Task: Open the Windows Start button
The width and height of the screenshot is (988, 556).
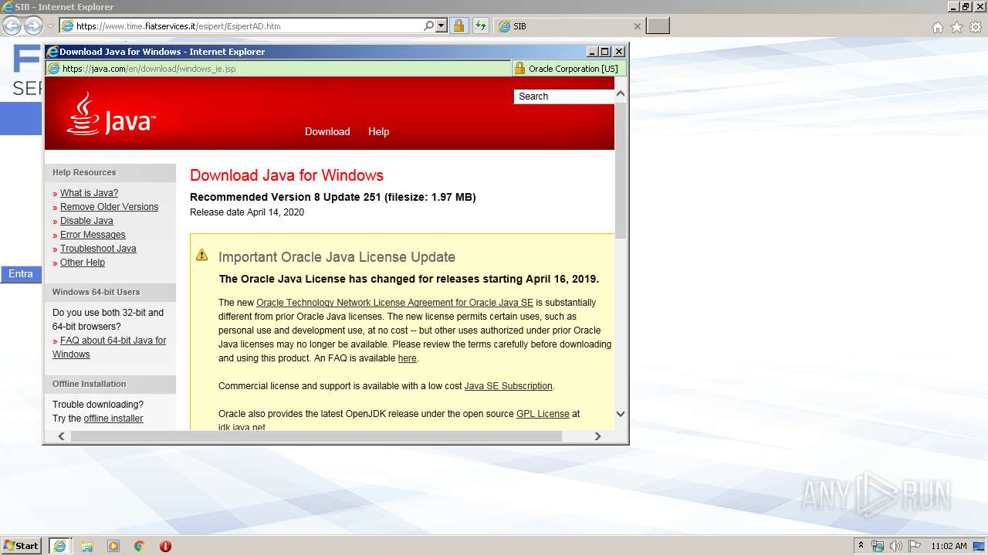Action: (x=21, y=546)
